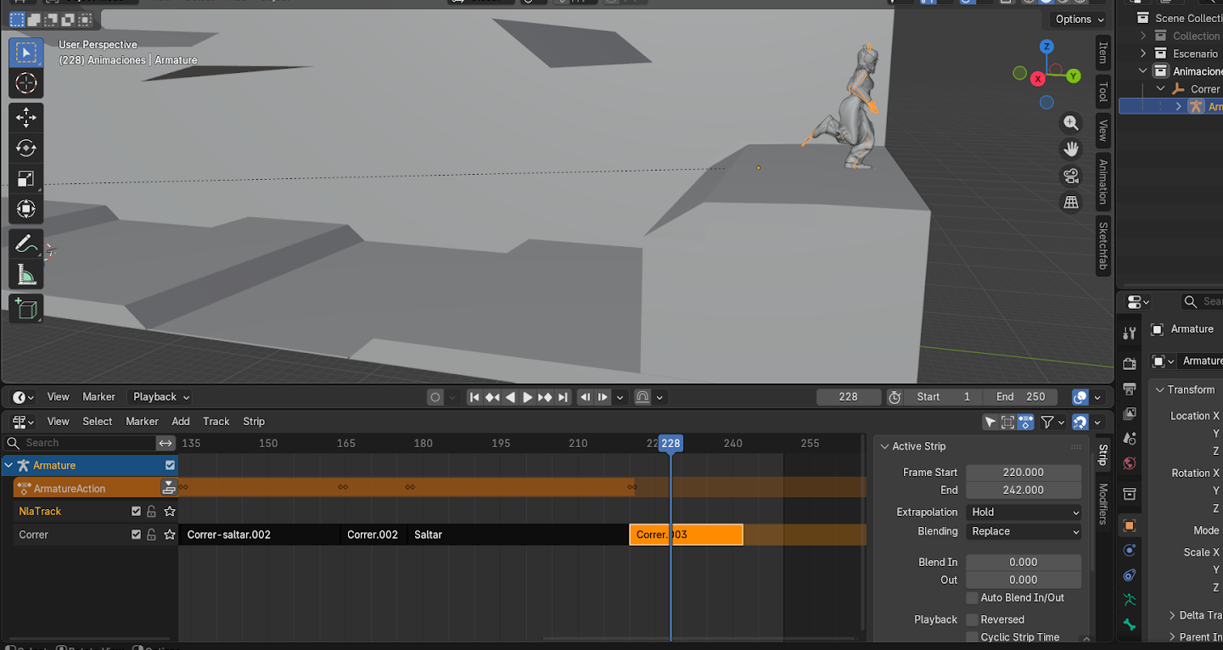Viewport: 1223px width, 650px height.
Task: Choose the Annotate tool
Action: point(26,245)
